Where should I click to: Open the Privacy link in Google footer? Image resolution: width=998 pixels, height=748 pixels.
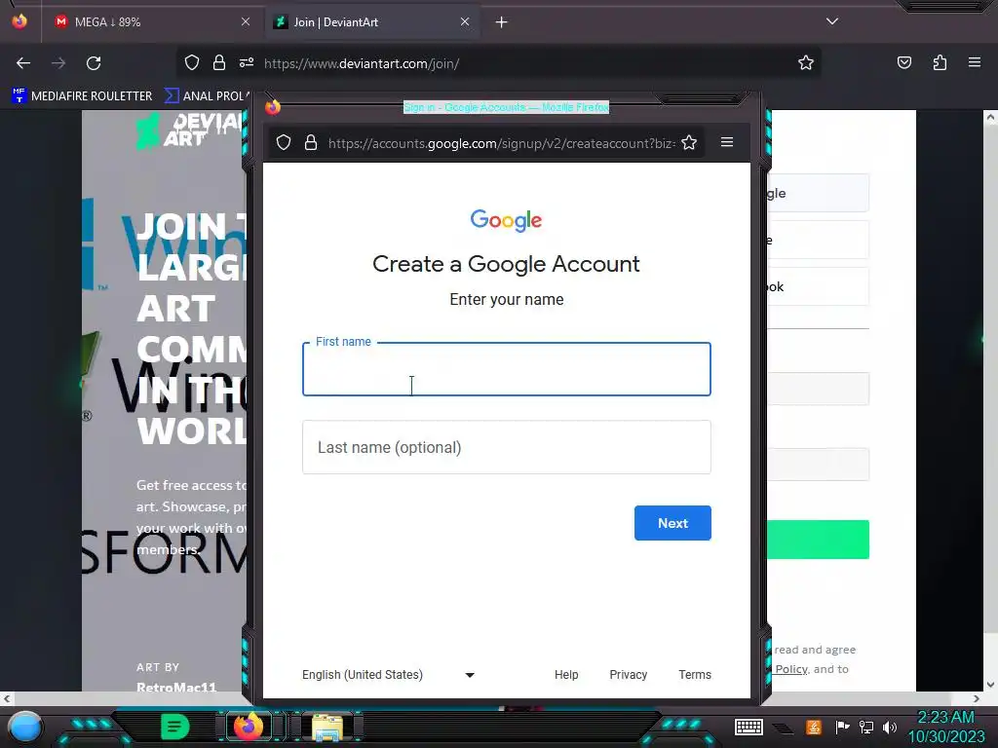pos(629,675)
